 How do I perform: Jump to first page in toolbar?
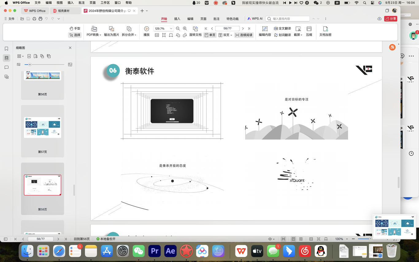[206, 29]
